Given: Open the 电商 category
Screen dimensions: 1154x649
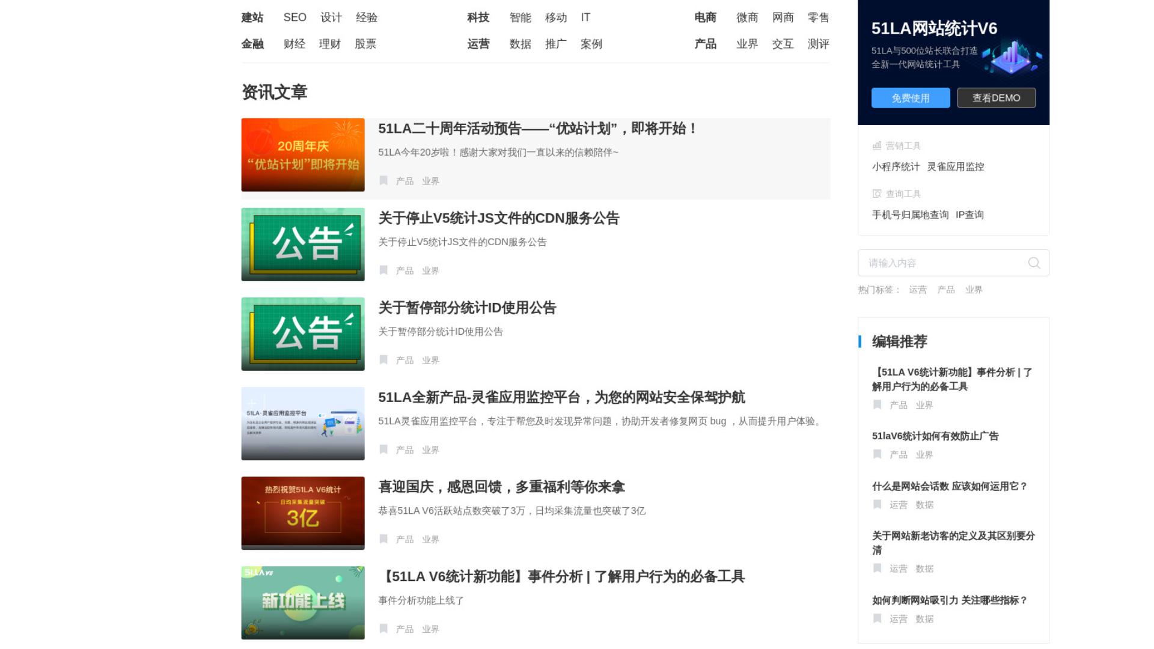Looking at the screenshot, I should pos(706,17).
